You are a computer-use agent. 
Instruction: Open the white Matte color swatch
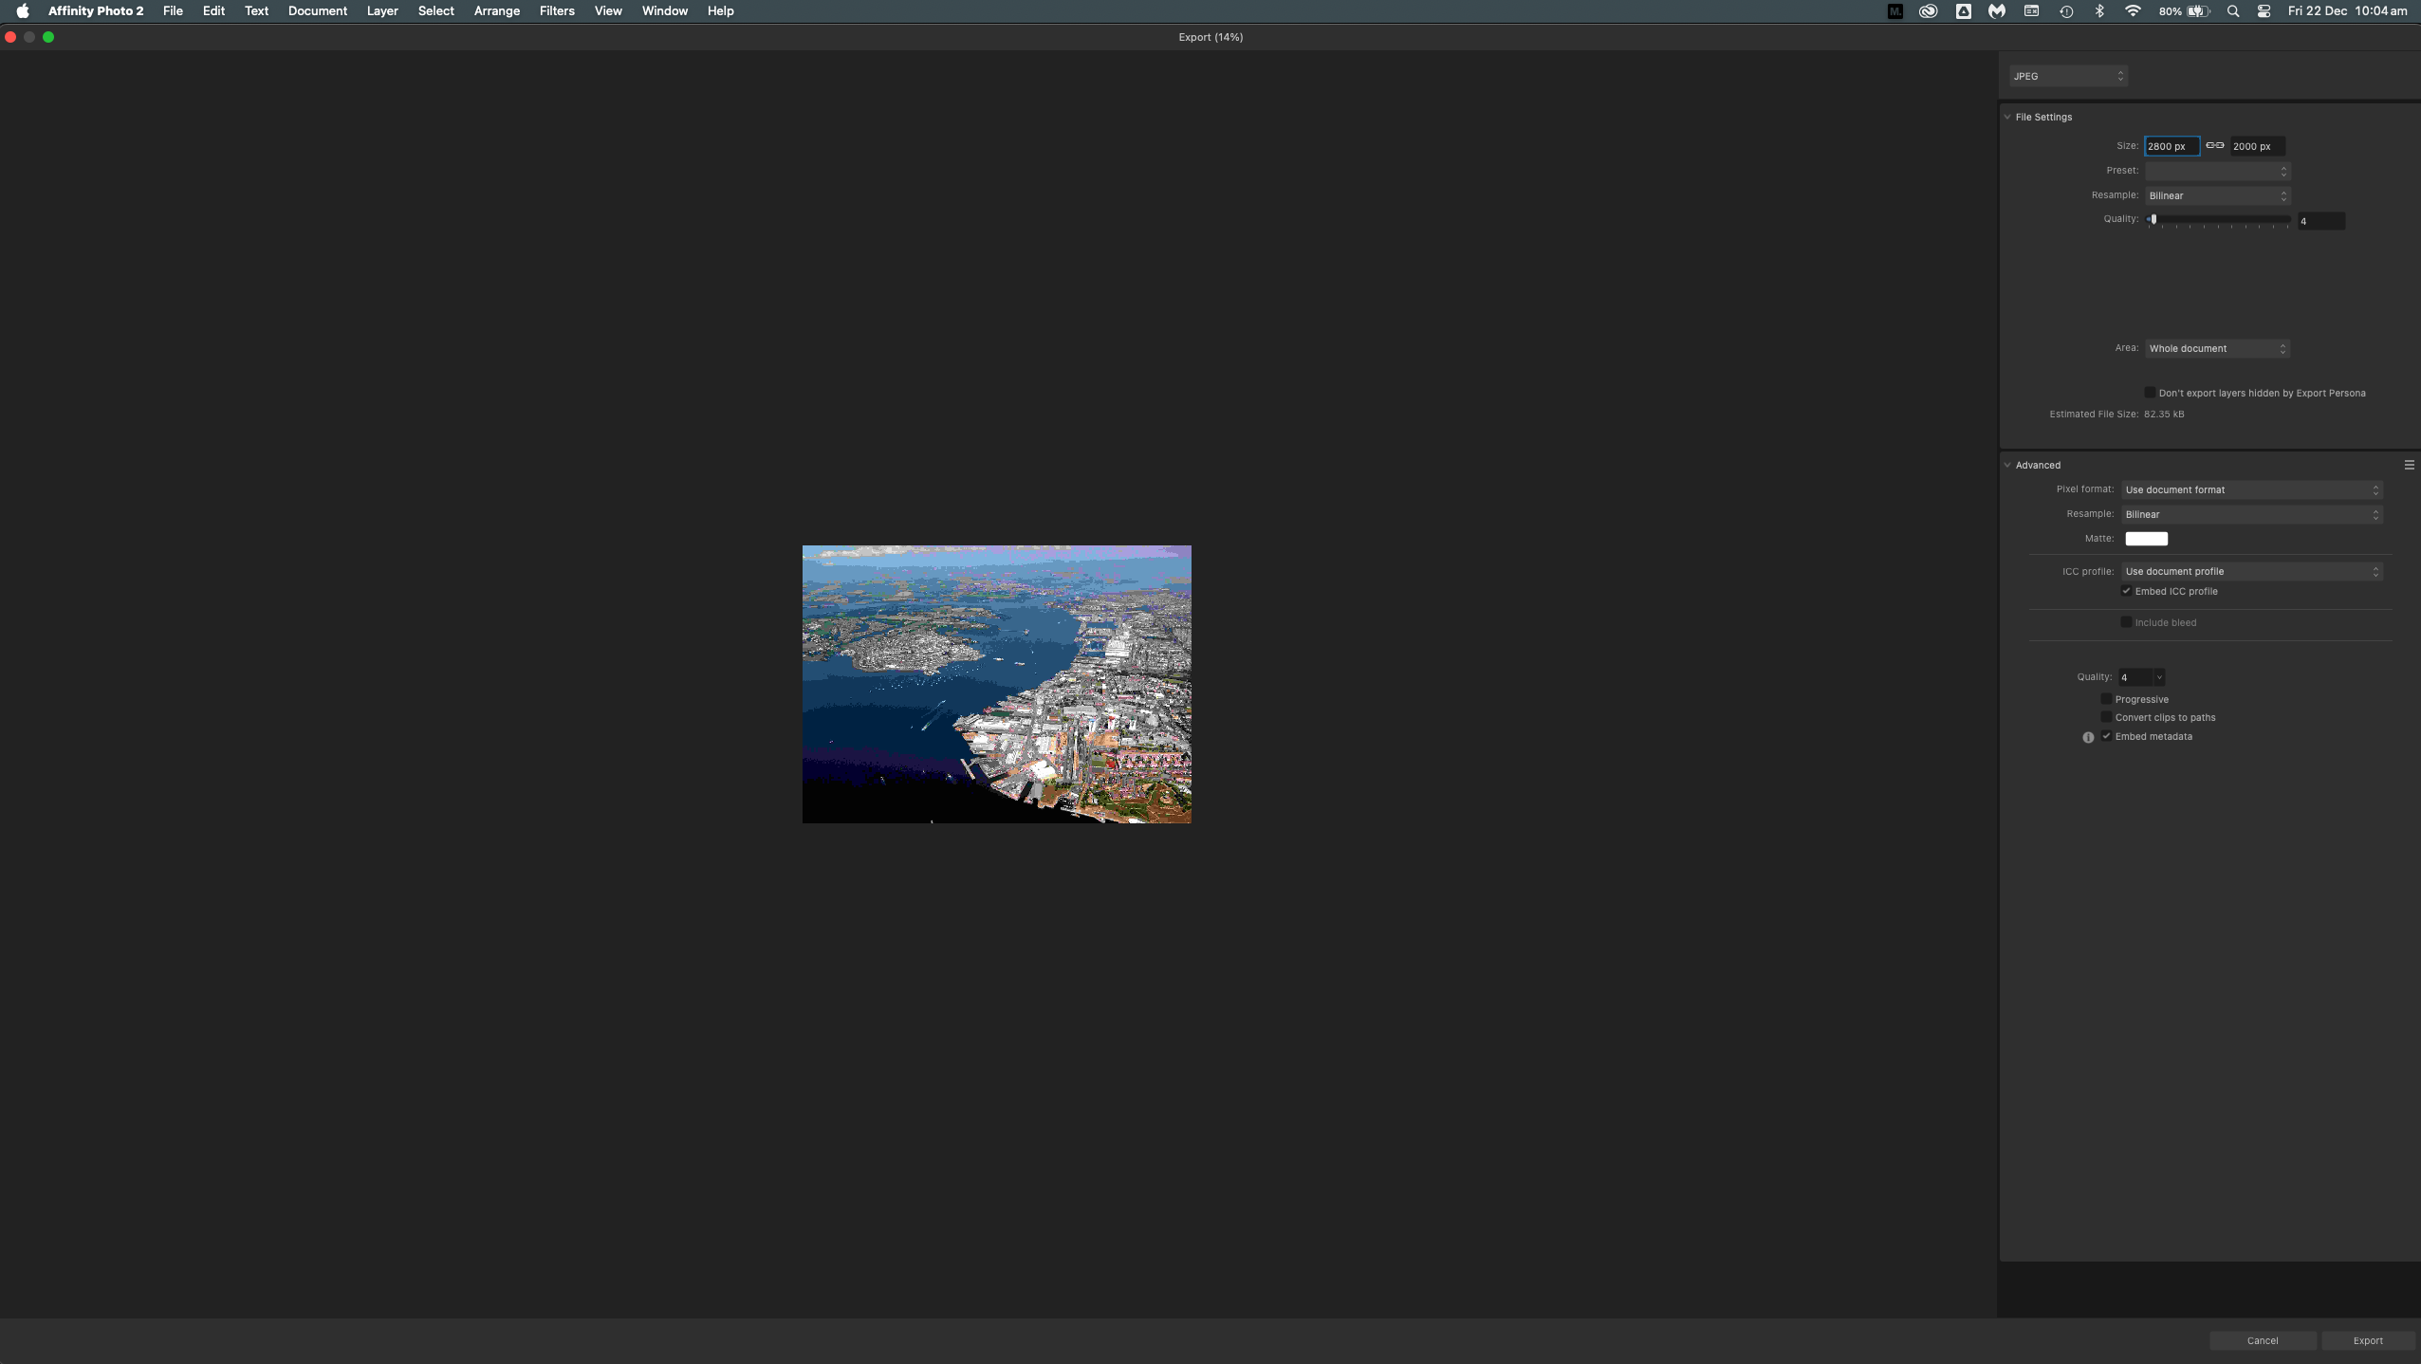click(x=2146, y=539)
